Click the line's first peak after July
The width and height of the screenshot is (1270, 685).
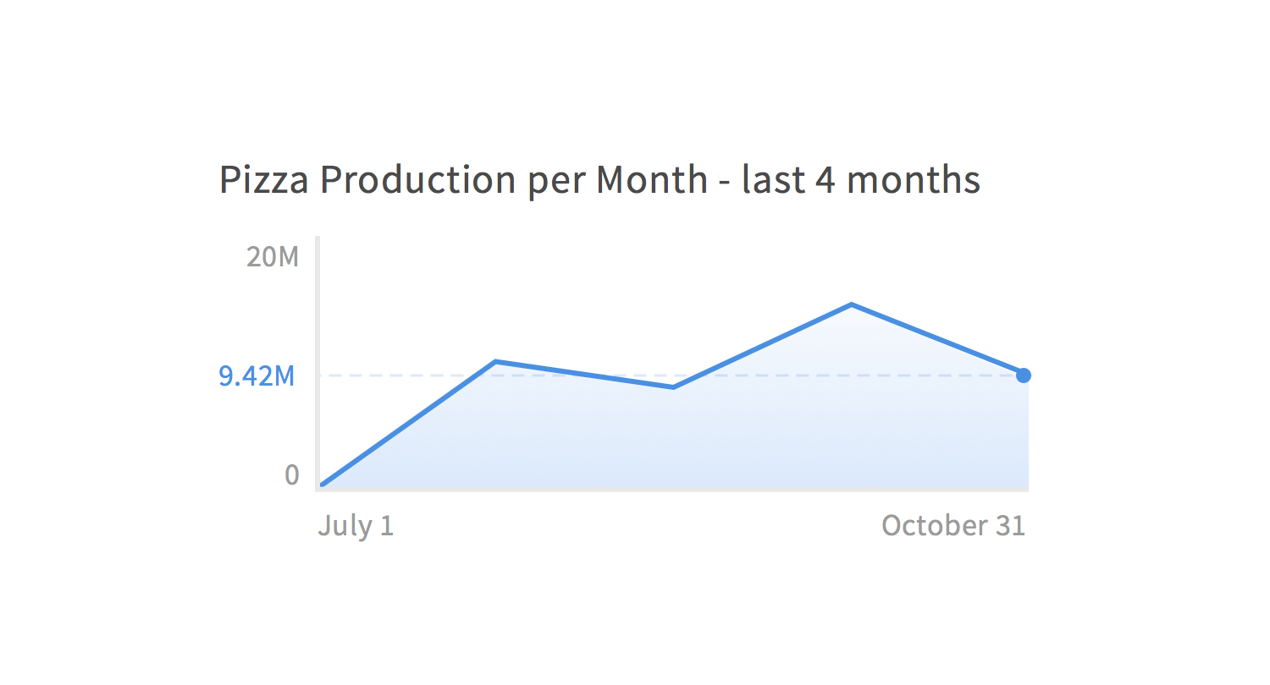point(495,362)
